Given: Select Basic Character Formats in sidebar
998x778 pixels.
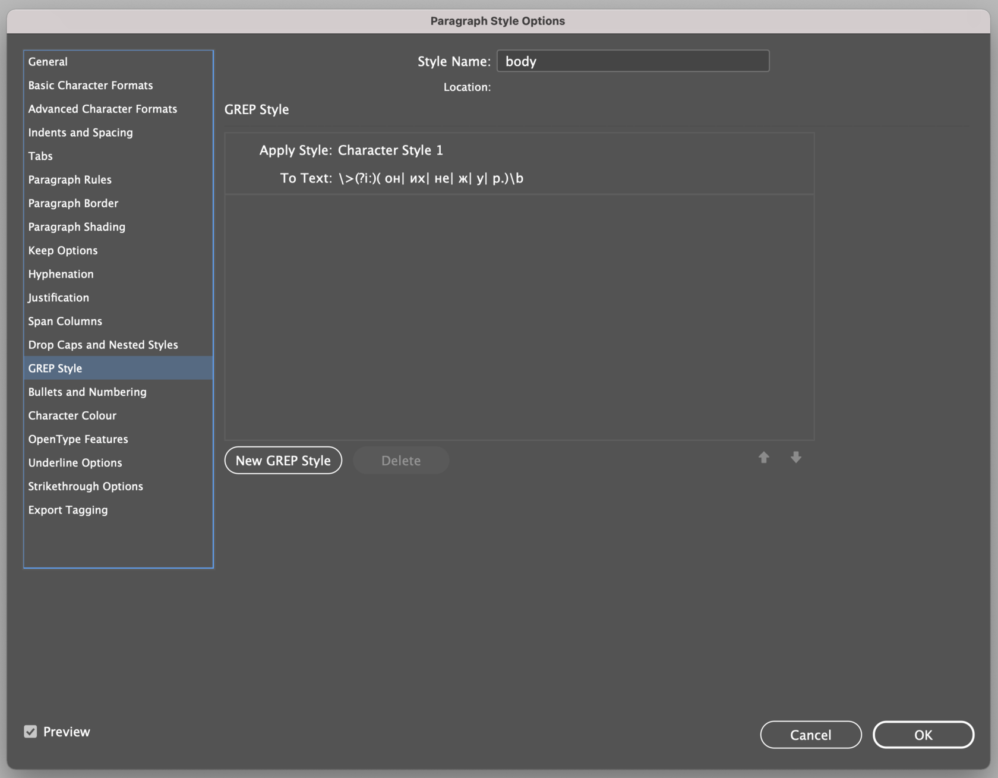Looking at the screenshot, I should 90,86.
